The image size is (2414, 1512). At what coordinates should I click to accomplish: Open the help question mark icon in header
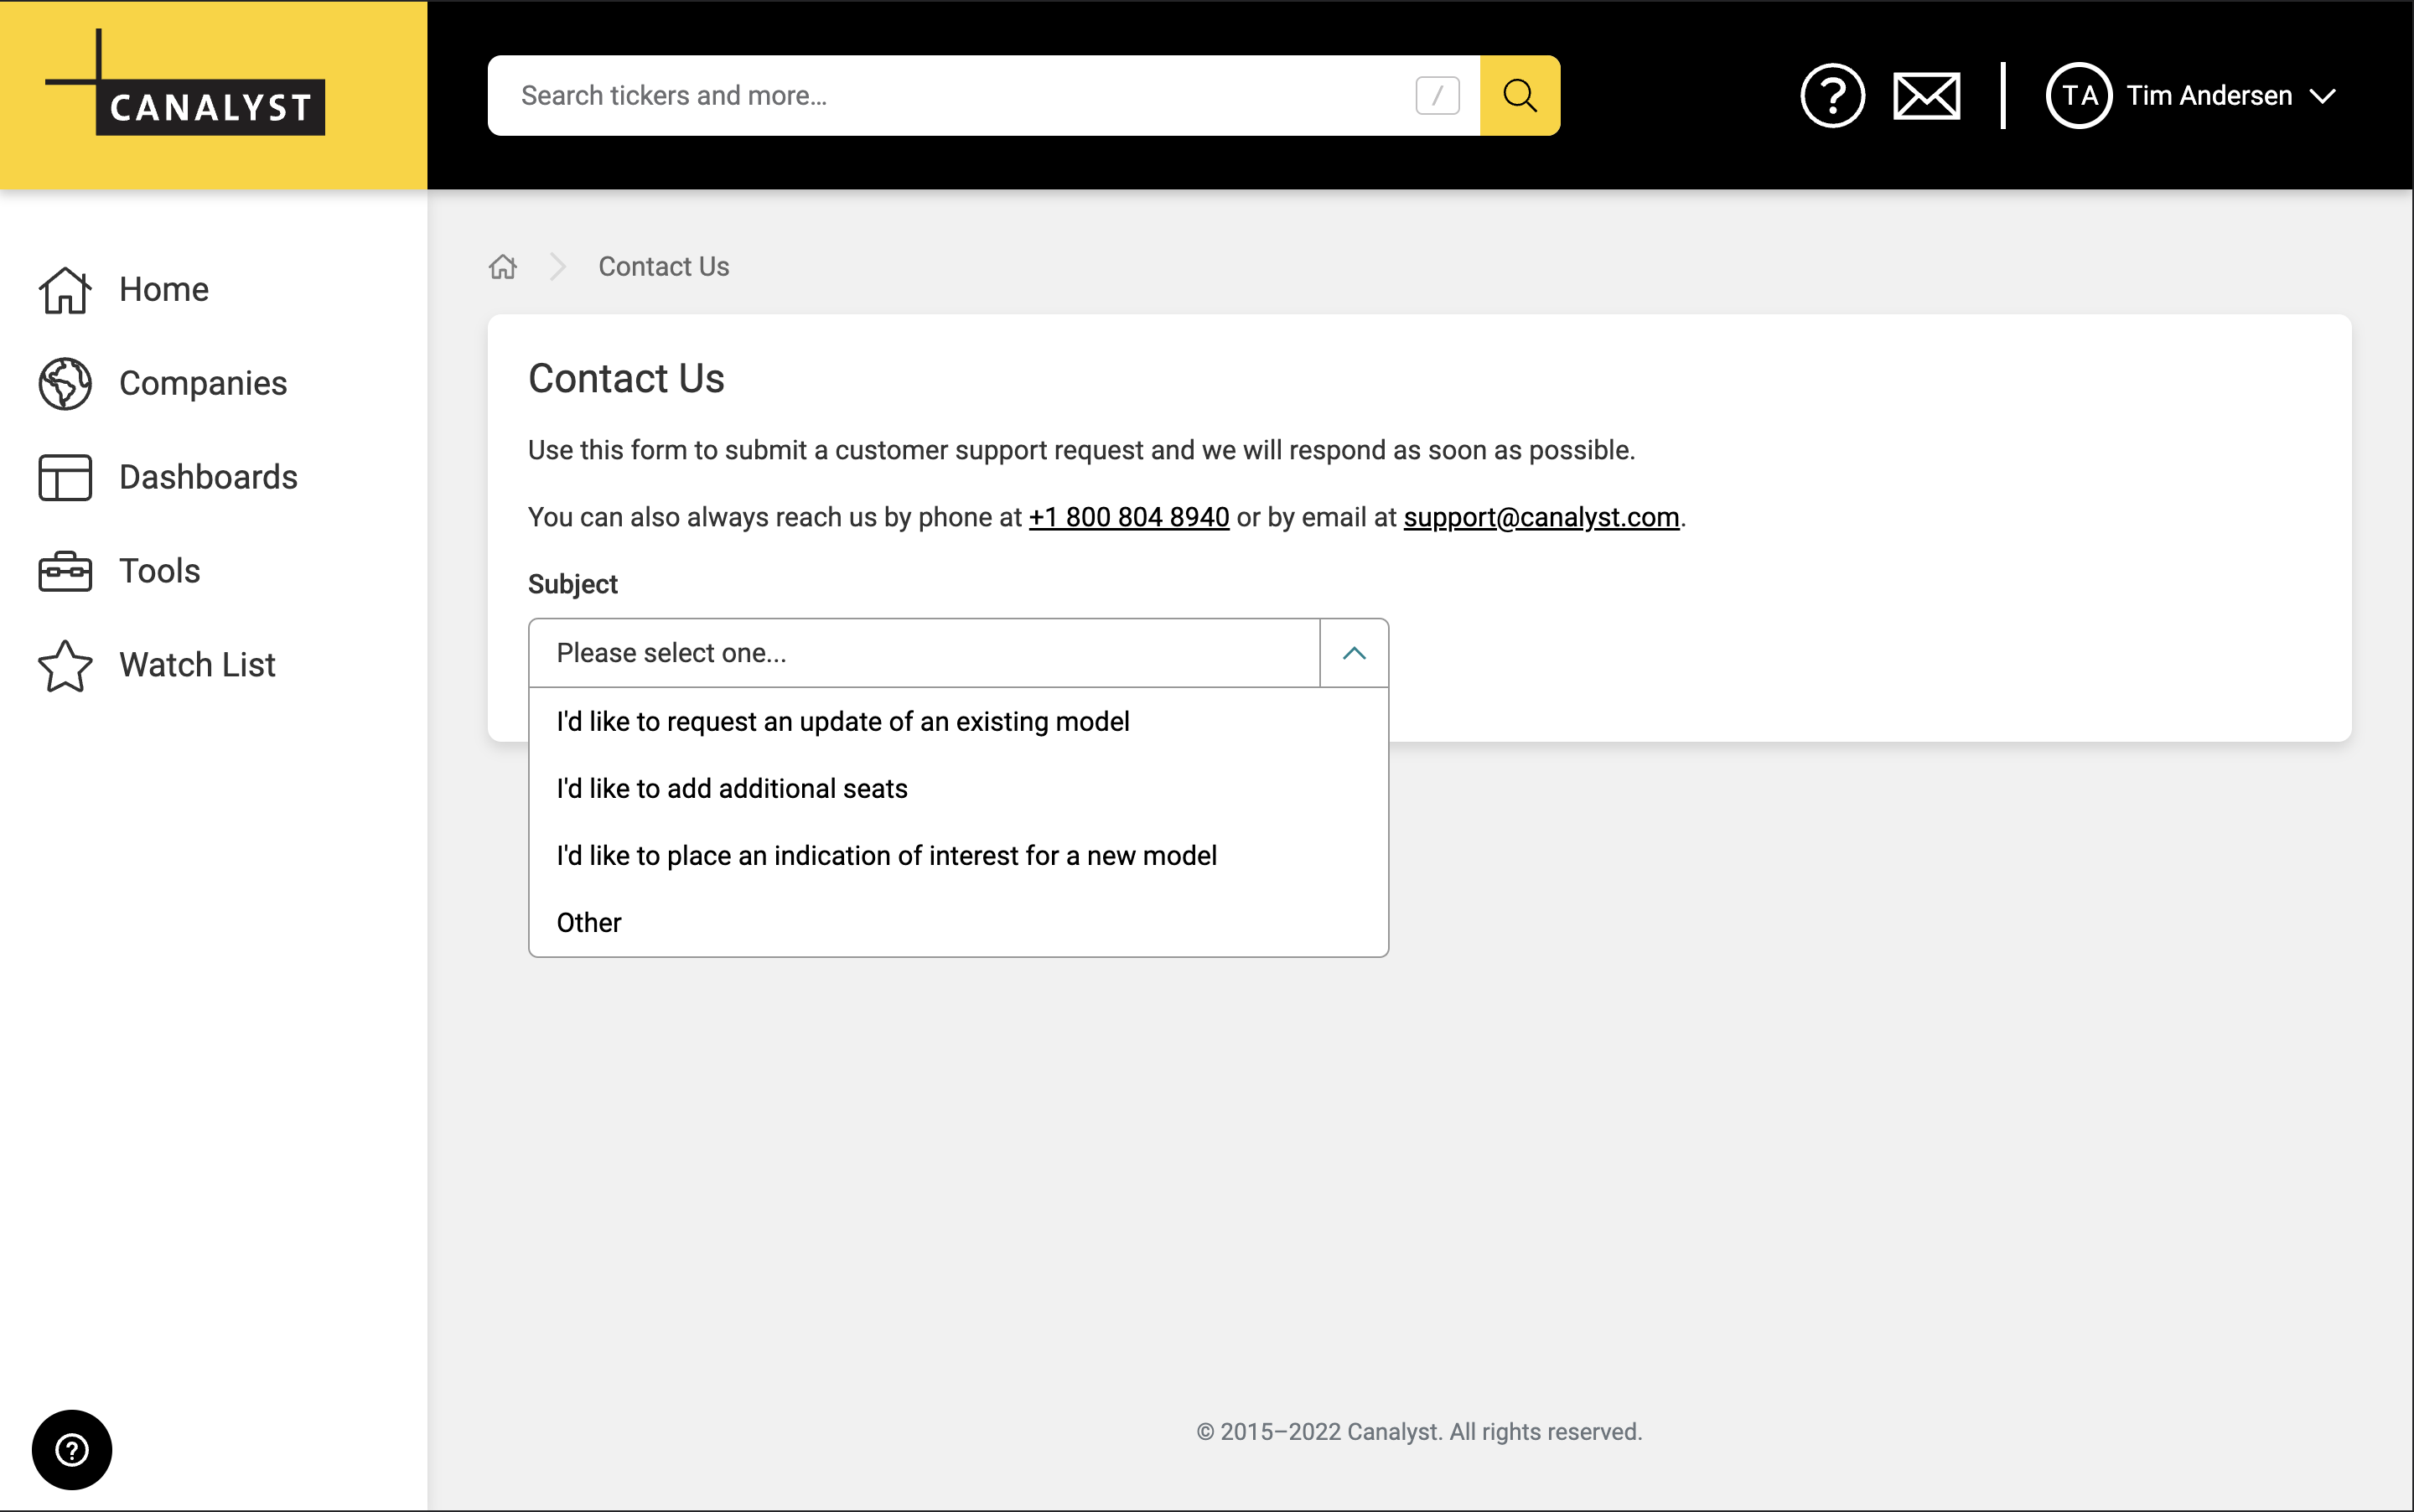1831,96
